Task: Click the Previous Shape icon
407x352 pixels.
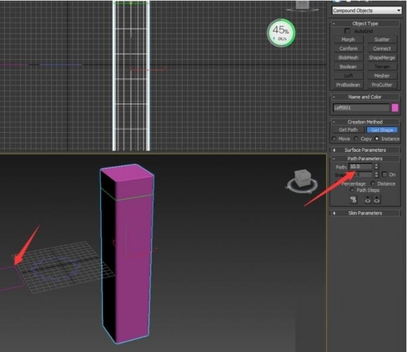Action: pos(367,200)
